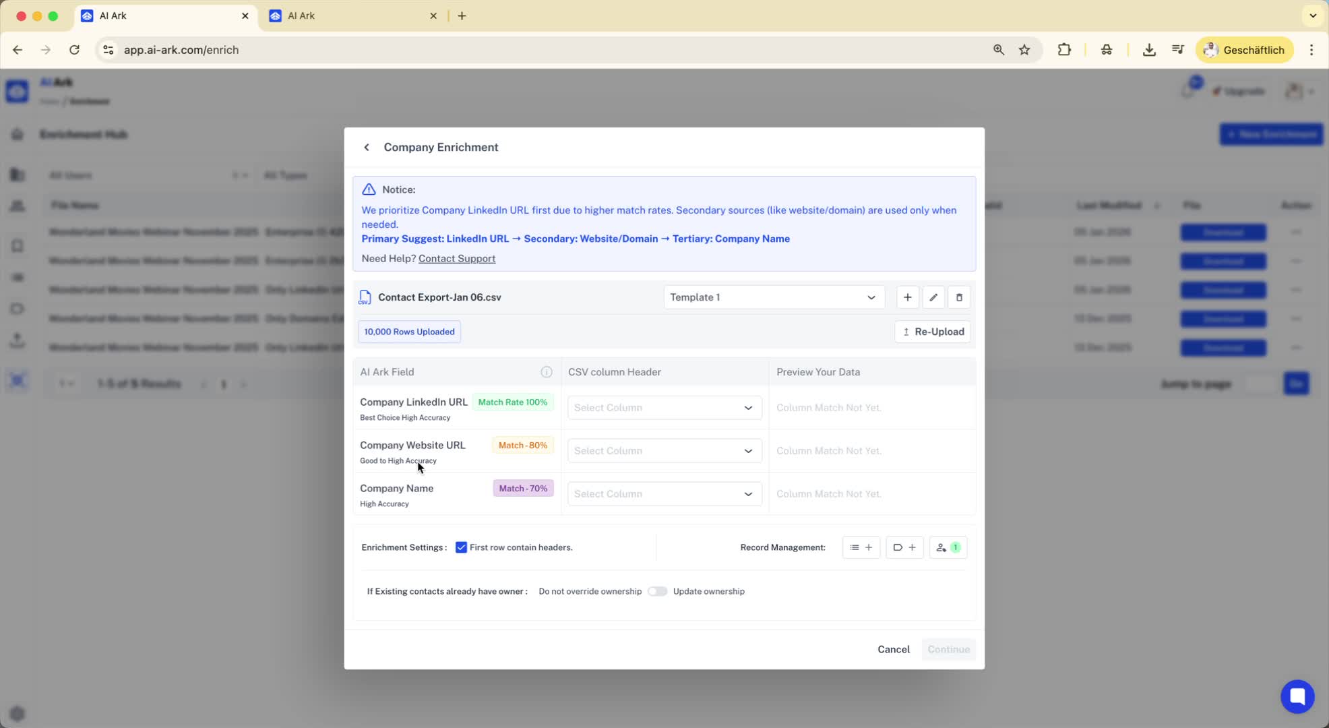
Task: Open the AI Ark Field info icon
Action: [547, 372]
